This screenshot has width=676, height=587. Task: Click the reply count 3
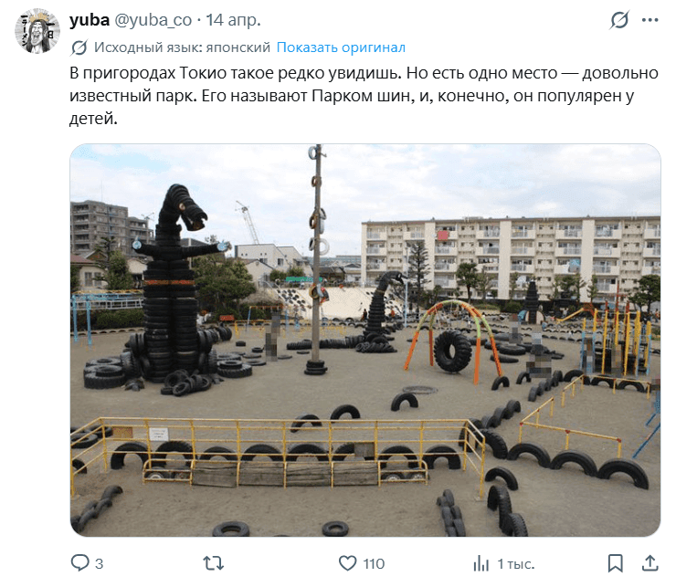tap(99, 564)
